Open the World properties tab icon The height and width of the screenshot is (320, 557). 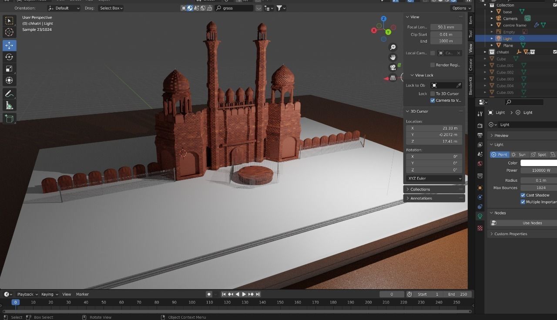click(480, 164)
